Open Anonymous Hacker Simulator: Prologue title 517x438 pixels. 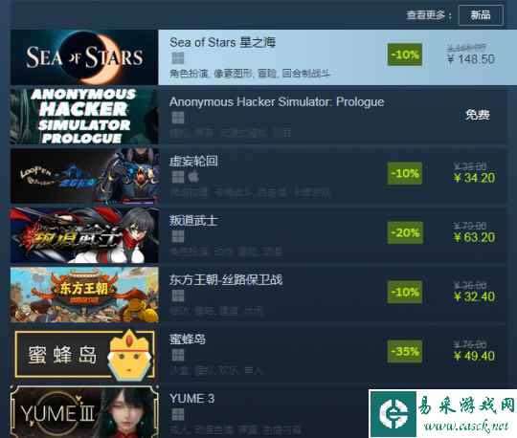click(x=277, y=102)
